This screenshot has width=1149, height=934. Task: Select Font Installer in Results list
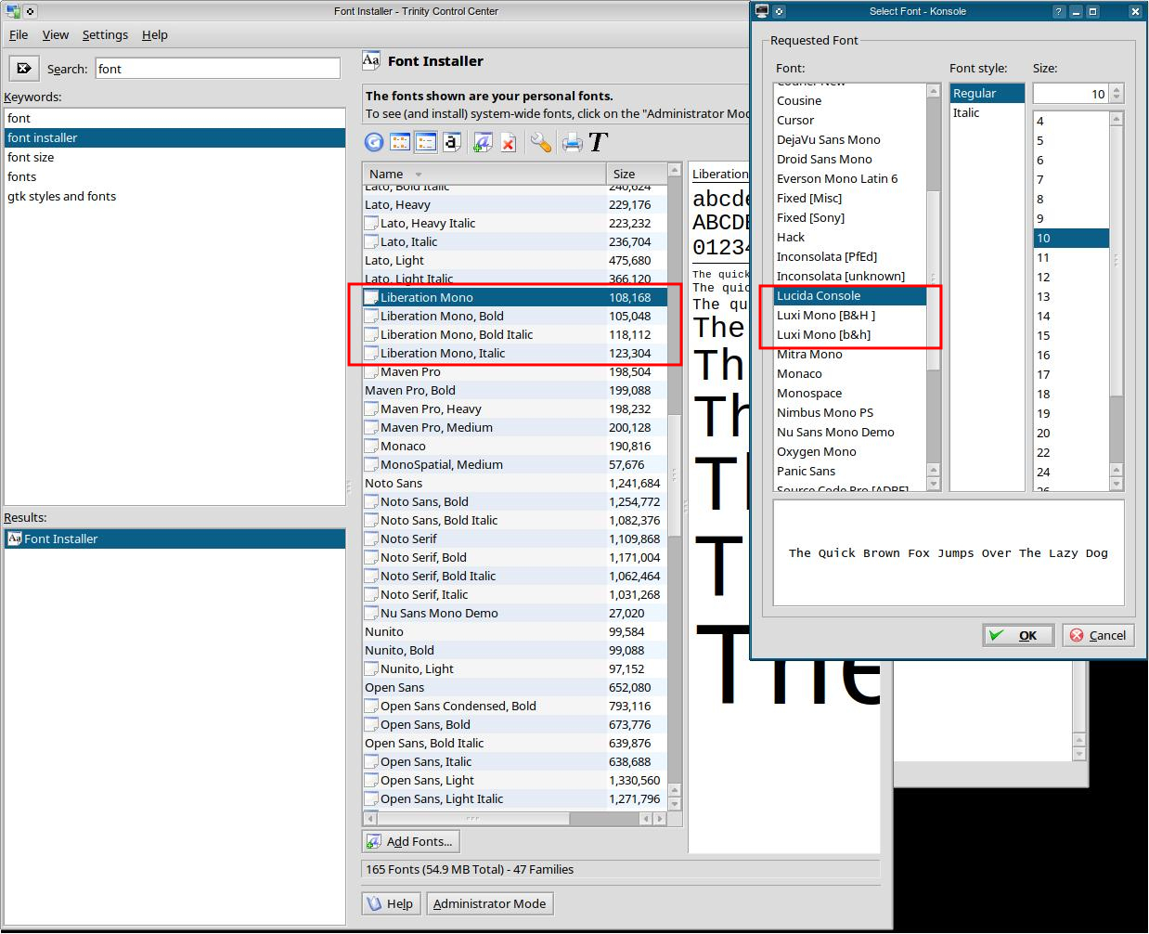pyautogui.click(x=174, y=538)
